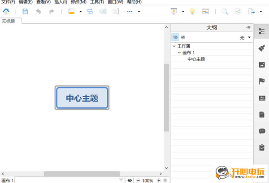The height and width of the screenshot is (183, 269).
Task: Select the 中心主题 central topic node
Action: (82, 98)
